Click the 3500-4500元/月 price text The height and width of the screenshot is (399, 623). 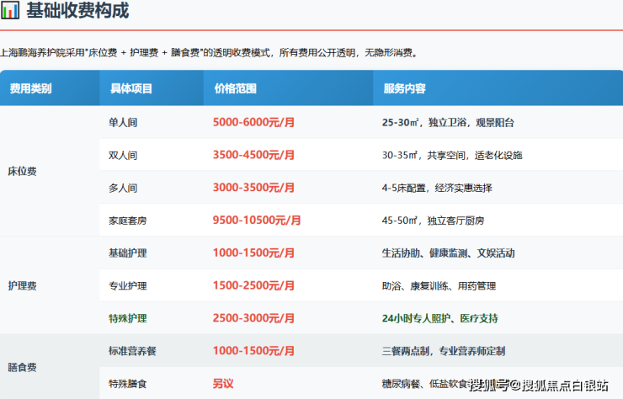tap(253, 155)
